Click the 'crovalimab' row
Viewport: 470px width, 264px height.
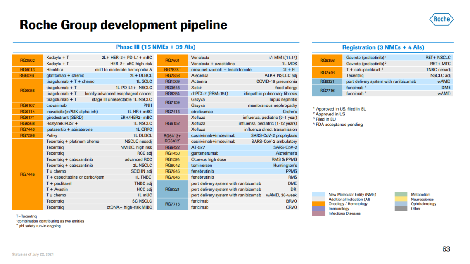(99, 105)
